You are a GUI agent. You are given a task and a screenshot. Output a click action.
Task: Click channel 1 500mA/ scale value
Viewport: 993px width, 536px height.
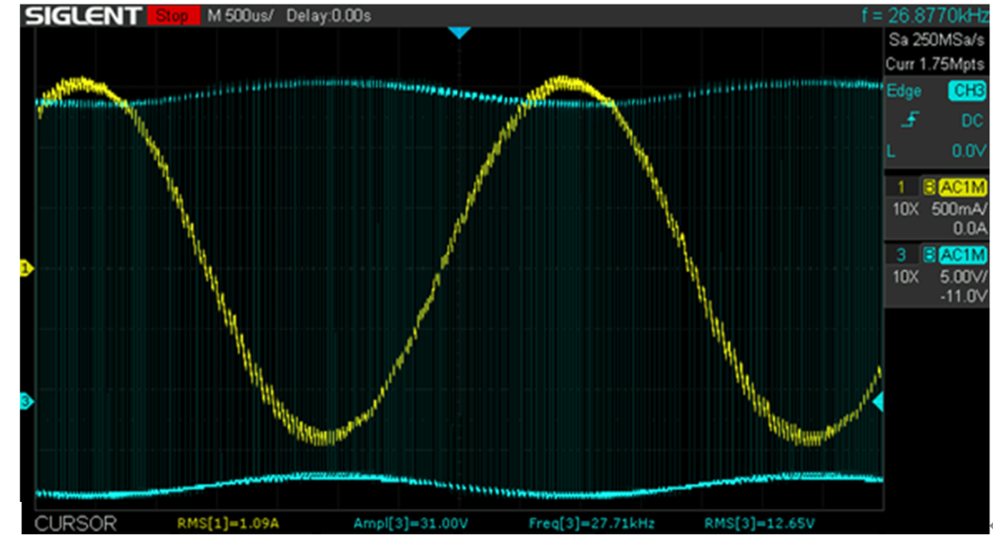pyautogui.click(x=959, y=209)
